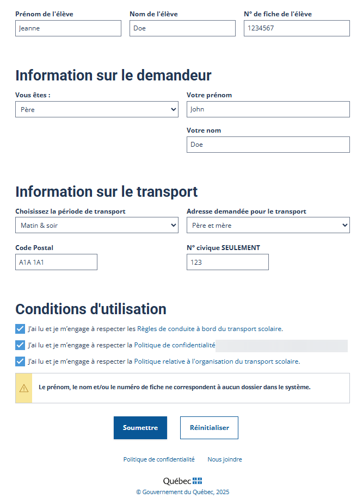Click the Réinitialiser button
This screenshot has width=363, height=499.
[209, 428]
